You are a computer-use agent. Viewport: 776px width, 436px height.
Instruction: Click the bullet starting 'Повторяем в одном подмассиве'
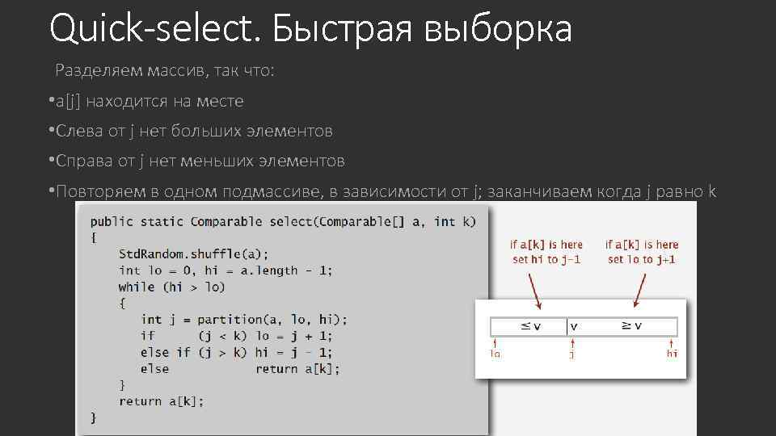(x=382, y=191)
